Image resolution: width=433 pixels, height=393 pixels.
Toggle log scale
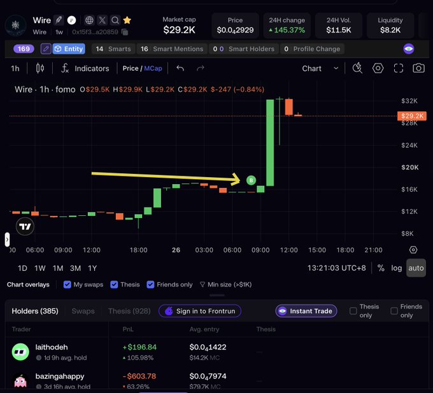click(396, 268)
